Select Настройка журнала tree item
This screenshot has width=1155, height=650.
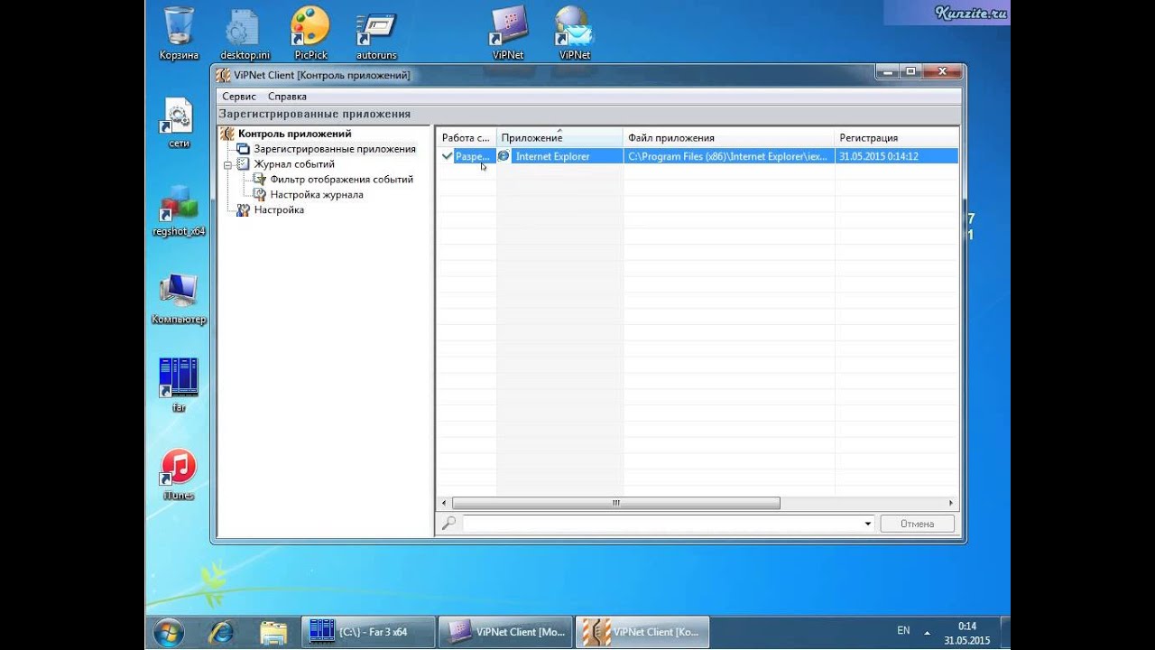pyautogui.click(x=317, y=194)
